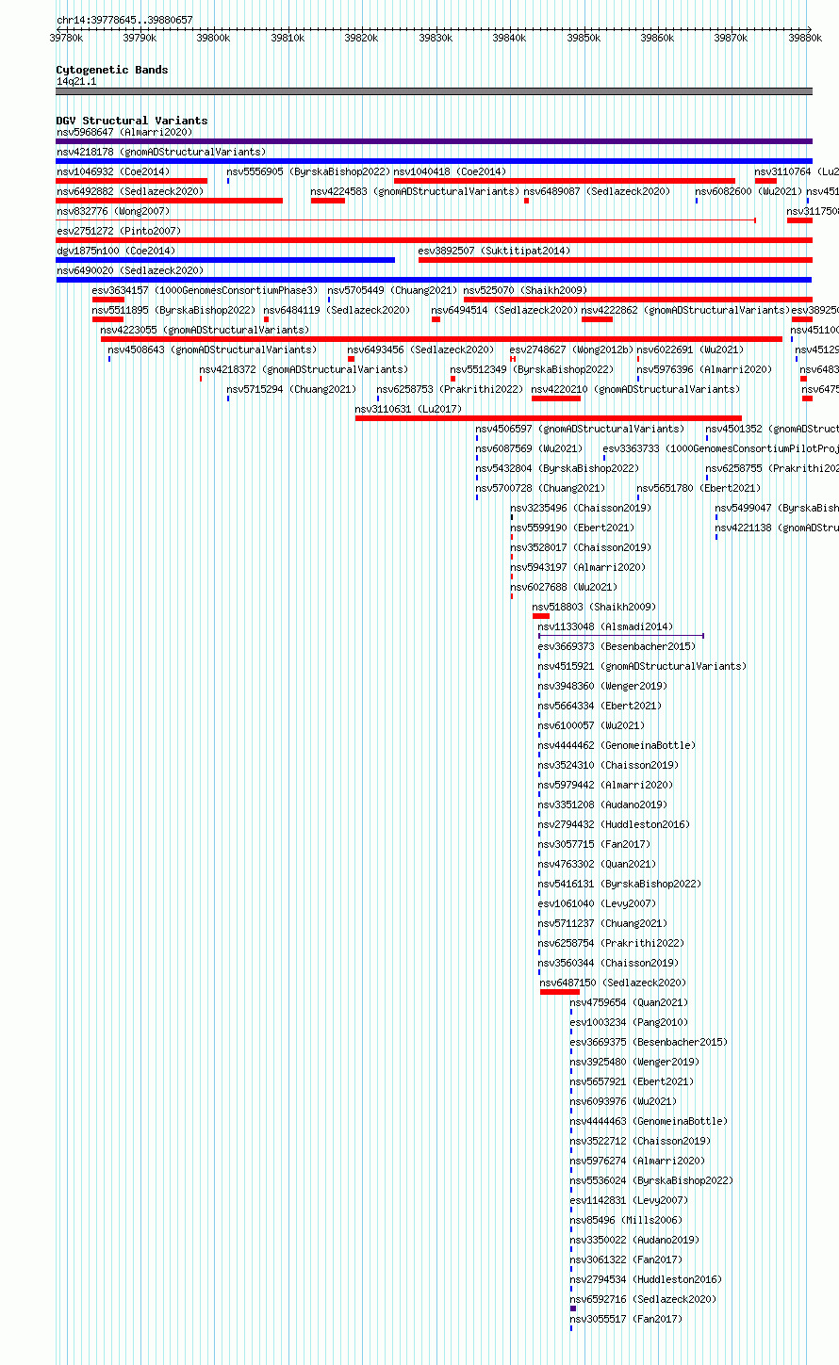Open nsv5651780 (Ebert2021) label
This screenshot has height=1365, width=839.
699,488
